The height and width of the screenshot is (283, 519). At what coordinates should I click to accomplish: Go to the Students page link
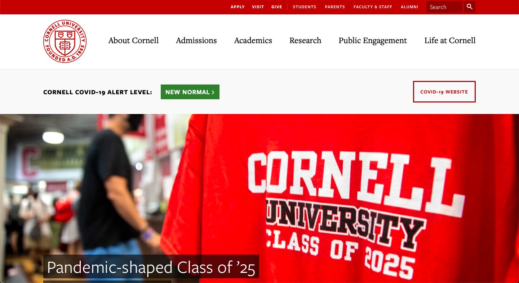(x=305, y=7)
